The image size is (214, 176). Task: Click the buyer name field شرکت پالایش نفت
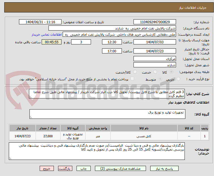[112, 28]
